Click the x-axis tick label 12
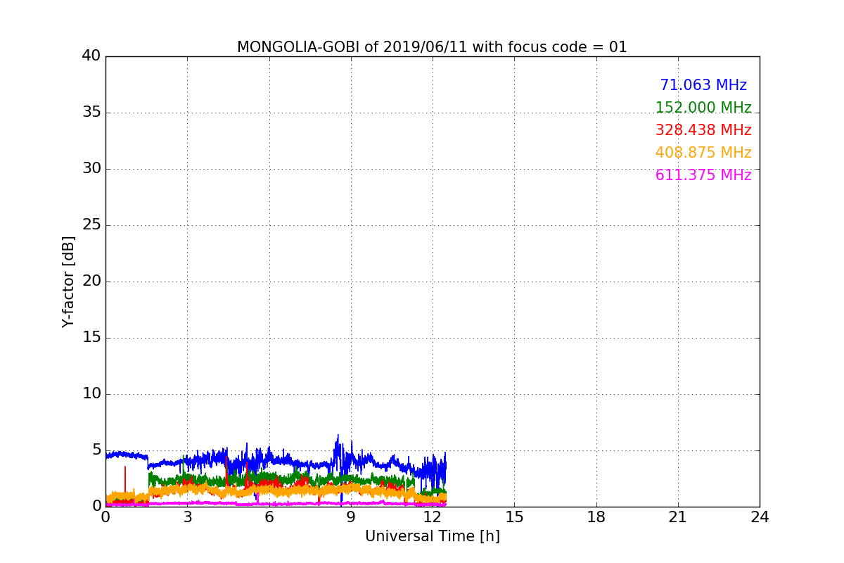Screen dimensions: 844x563 [433, 517]
